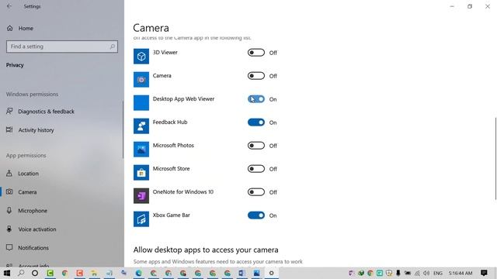The width and height of the screenshot is (497, 279).
Task: Disable Desktop App Web Viewer camera access
Action: click(x=256, y=99)
